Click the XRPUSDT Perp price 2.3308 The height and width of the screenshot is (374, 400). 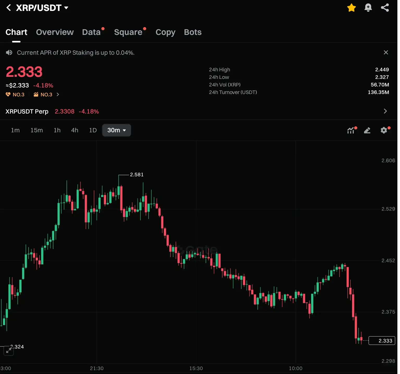[65, 111]
